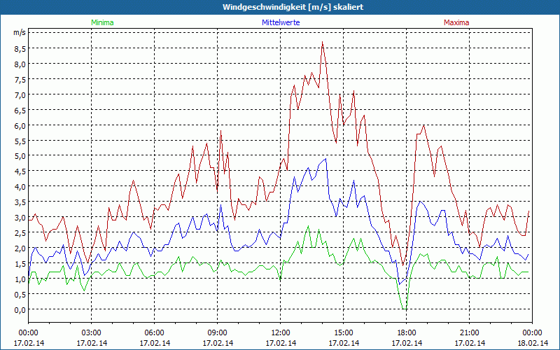The width and height of the screenshot is (560, 350).
Task: Click the 4,0 y-axis value
Action: point(20,187)
